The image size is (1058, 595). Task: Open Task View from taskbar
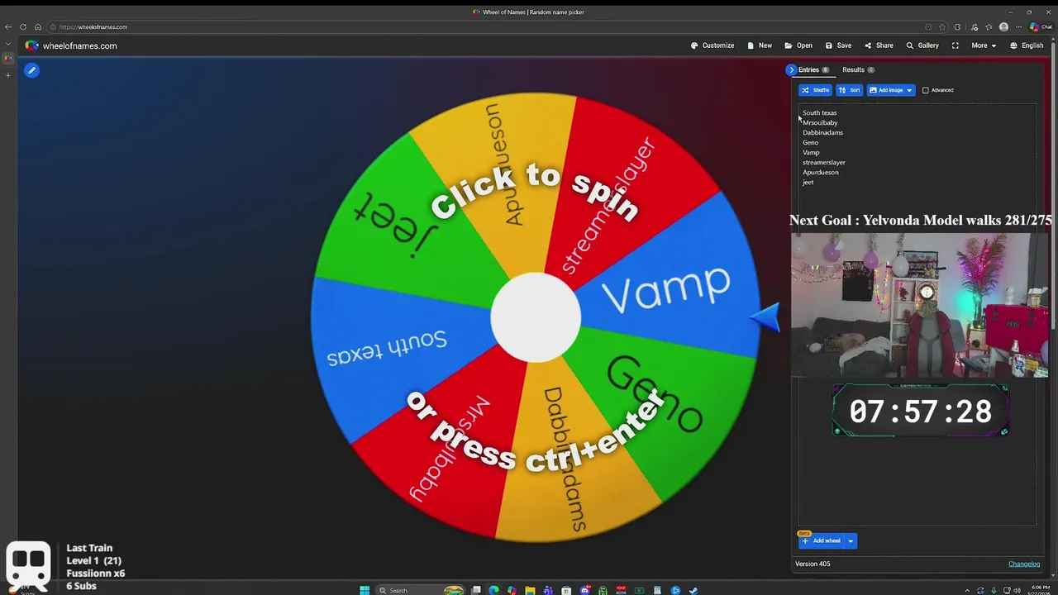[x=476, y=590]
